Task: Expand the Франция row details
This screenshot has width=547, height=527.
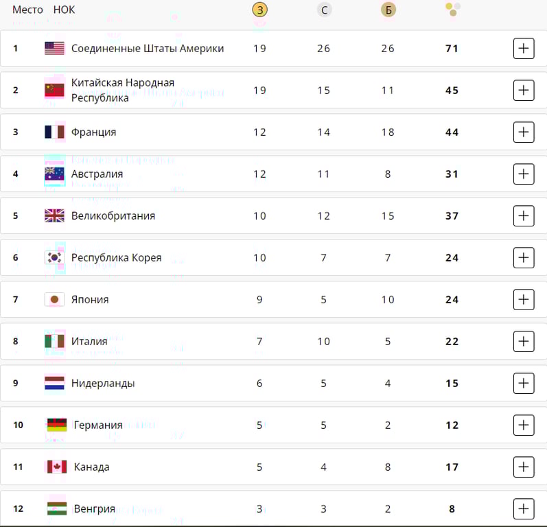Action: (x=524, y=132)
